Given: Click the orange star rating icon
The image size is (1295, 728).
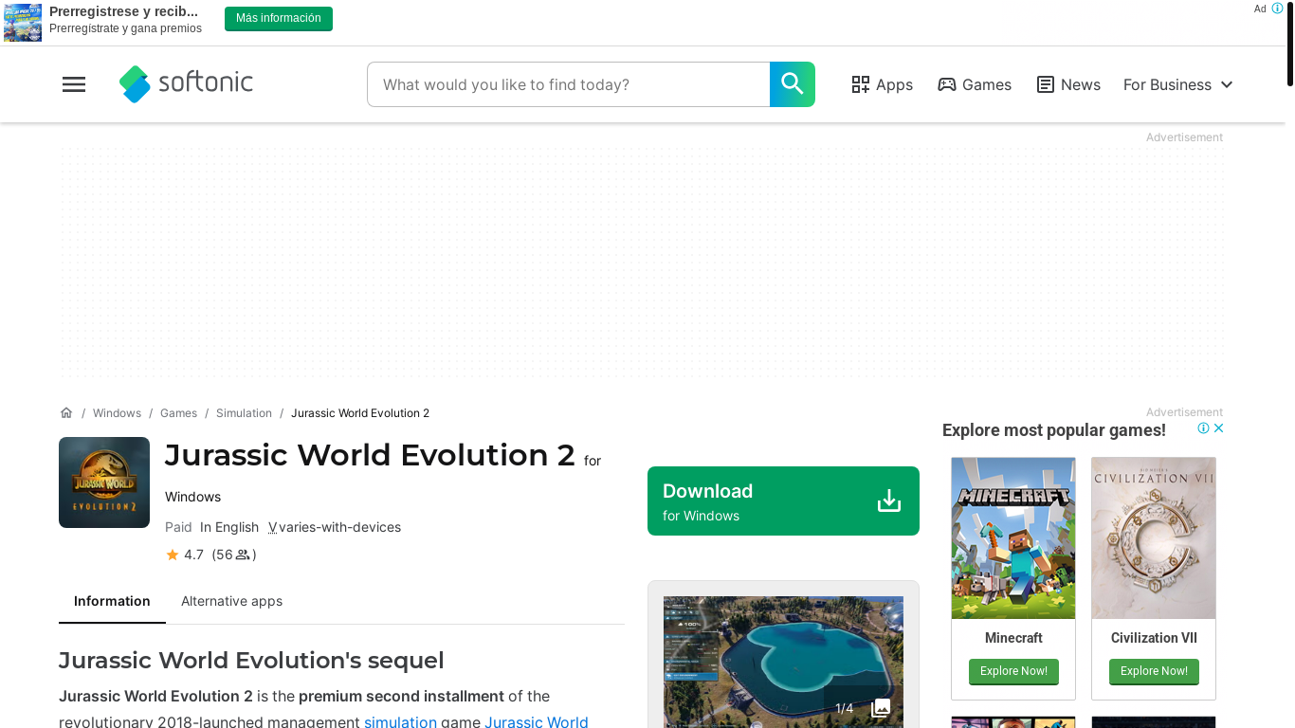Looking at the screenshot, I should pyautogui.click(x=173, y=555).
